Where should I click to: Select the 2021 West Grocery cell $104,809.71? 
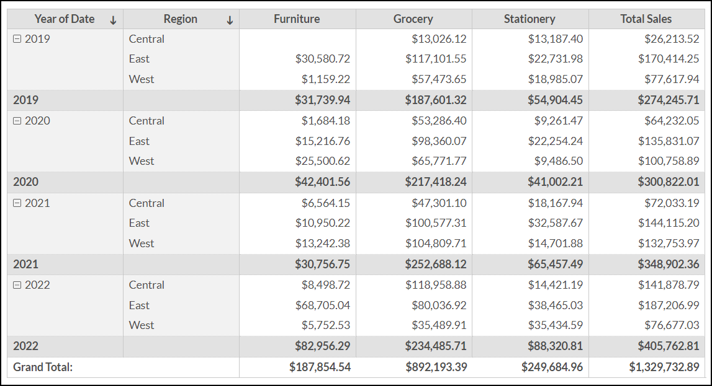436,243
